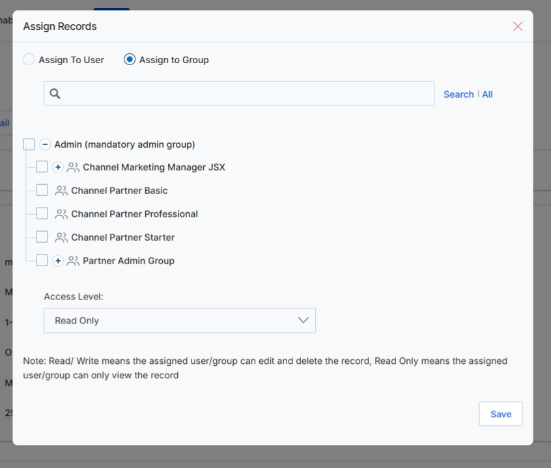Screen dimensions: 551x468
Task: Select the Channel Partner Starter label
Action: 123,238
